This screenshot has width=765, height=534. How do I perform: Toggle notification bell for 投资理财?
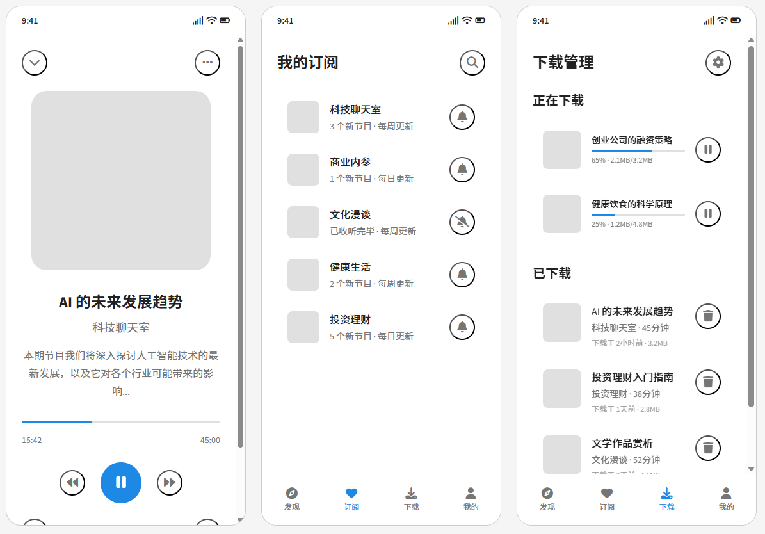[x=462, y=327]
